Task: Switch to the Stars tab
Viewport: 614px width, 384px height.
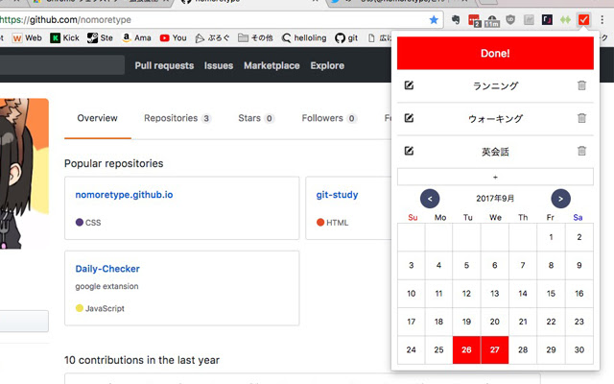Action: click(x=256, y=118)
